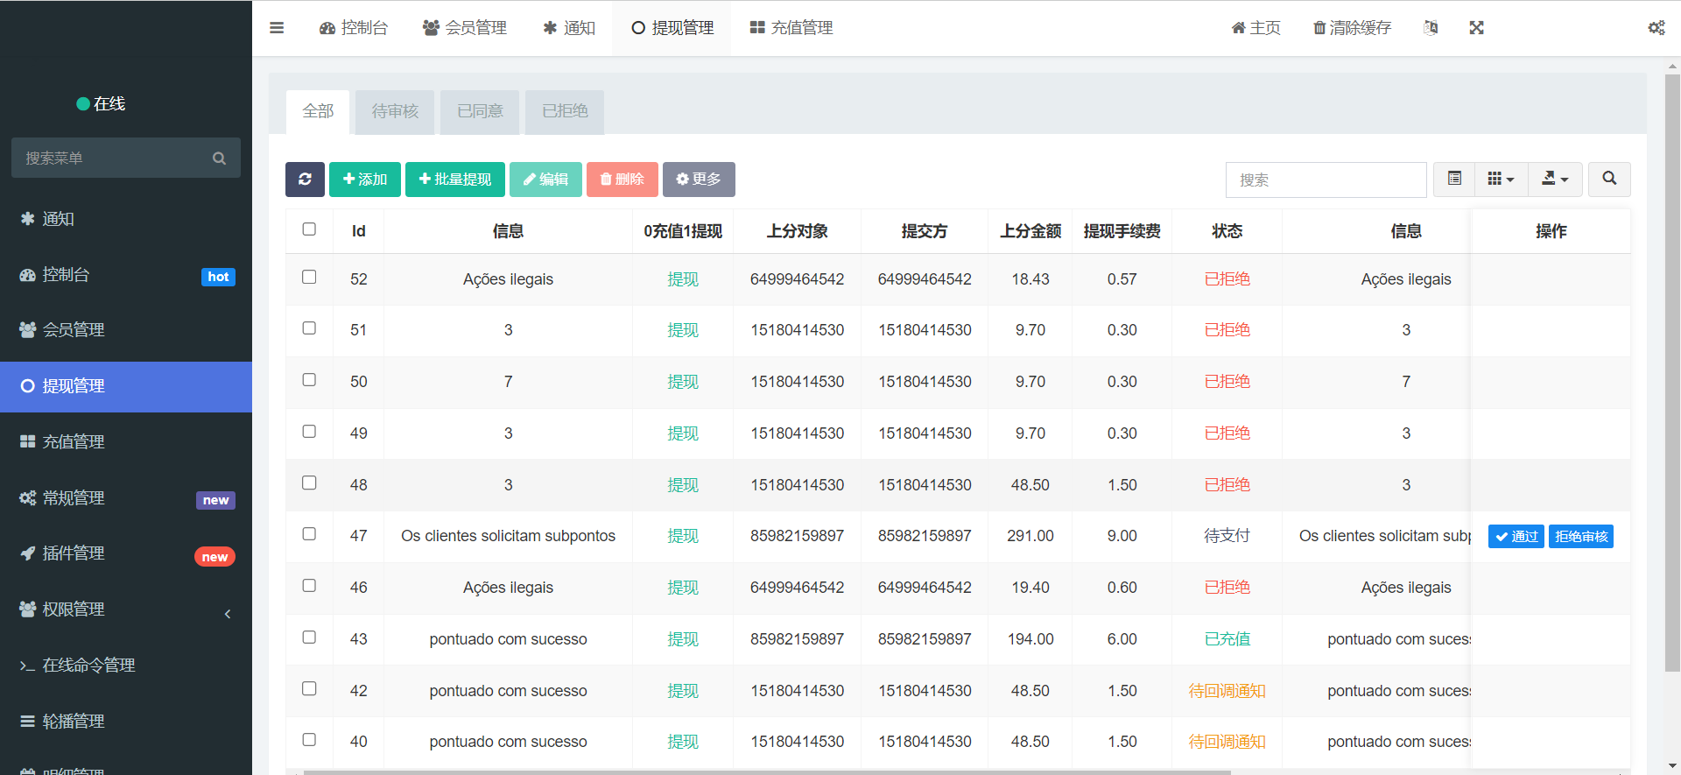This screenshot has height=775, width=1681.
Task: Open the settings gears icon at top right
Action: tap(1656, 28)
